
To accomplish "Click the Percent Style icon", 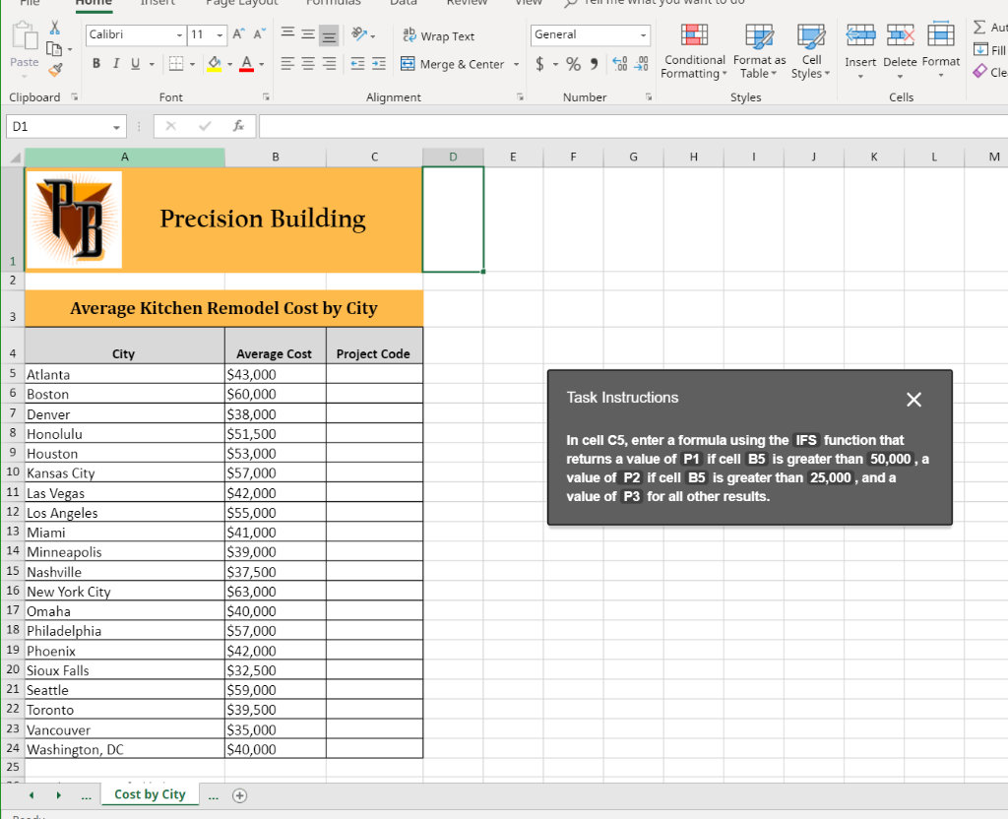I will click(x=573, y=63).
